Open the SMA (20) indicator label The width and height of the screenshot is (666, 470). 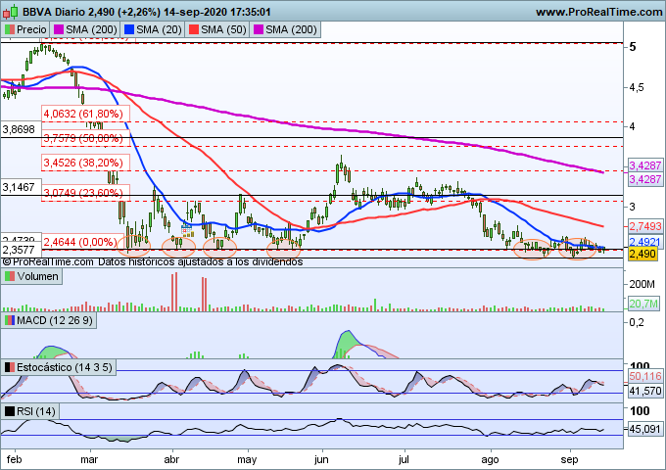[x=159, y=30]
